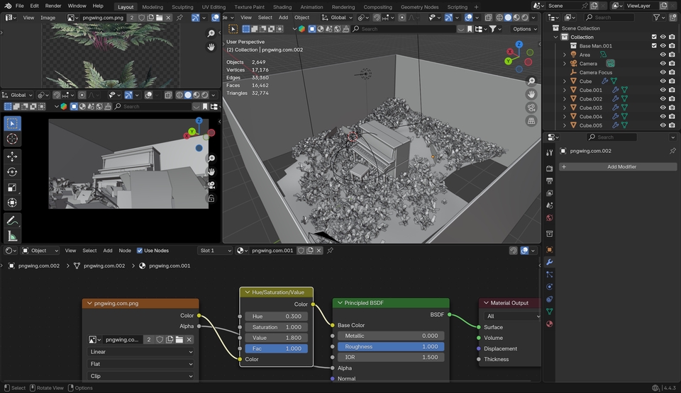Viewport: 681px width, 393px height.
Task: Hide Cube.001 with its eye icon
Action: [x=663, y=90]
